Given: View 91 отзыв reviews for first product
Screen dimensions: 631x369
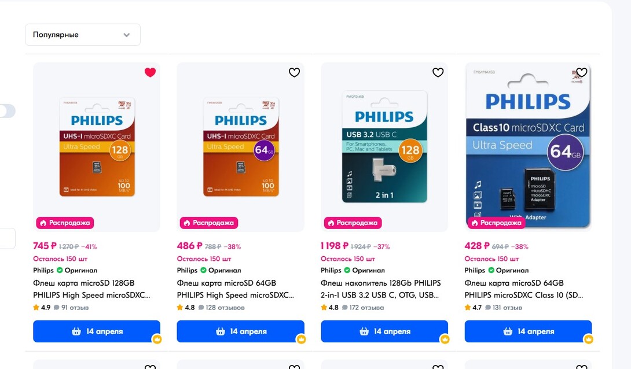Looking at the screenshot, I should point(71,308).
